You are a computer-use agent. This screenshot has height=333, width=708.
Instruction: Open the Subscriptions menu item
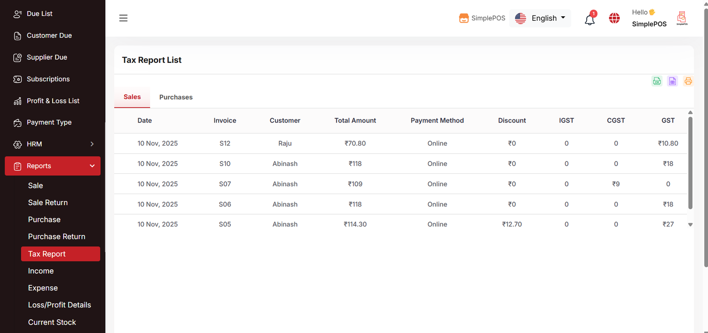point(48,79)
